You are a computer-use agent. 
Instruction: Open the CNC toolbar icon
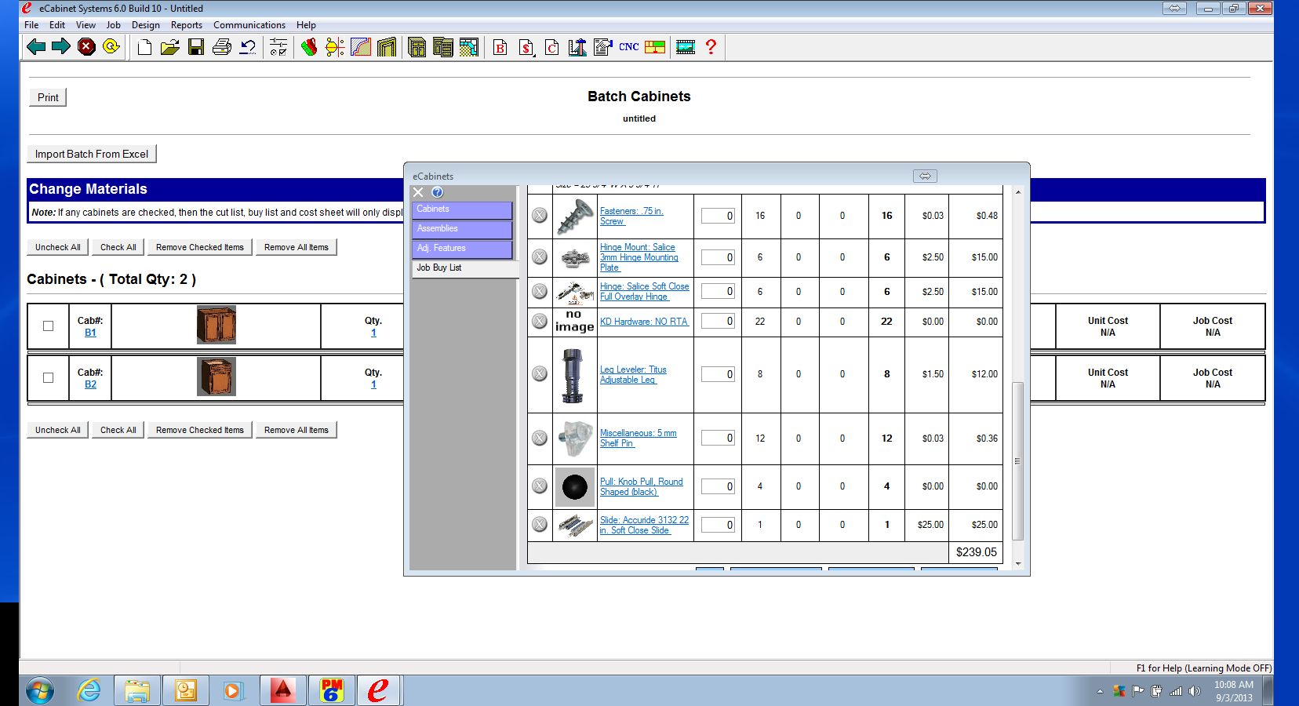(x=628, y=47)
